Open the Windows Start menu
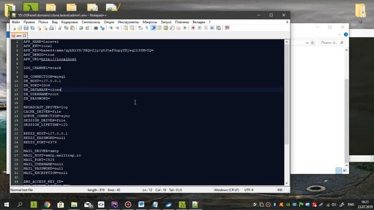The height and width of the screenshot is (210, 374). pyautogui.click(x=6, y=205)
